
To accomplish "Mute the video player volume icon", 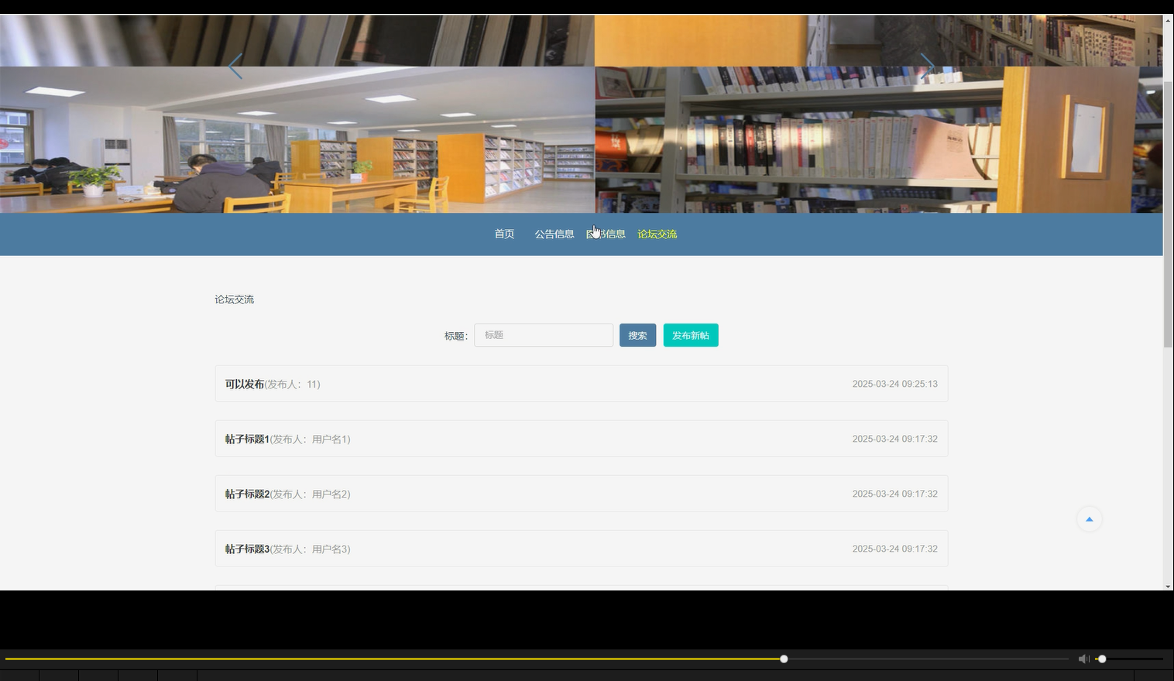I will (x=1083, y=659).
